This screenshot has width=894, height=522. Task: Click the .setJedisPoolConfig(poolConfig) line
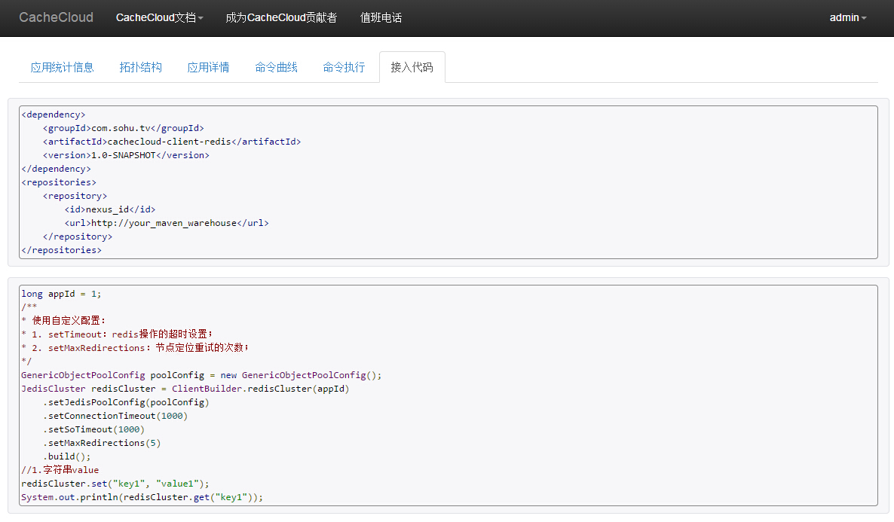pyautogui.click(x=126, y=402)
